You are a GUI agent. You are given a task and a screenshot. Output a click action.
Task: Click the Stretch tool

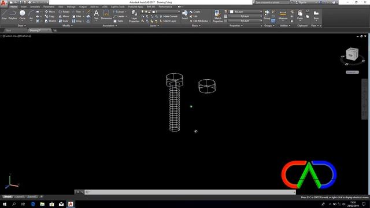[x=50, y=21]
